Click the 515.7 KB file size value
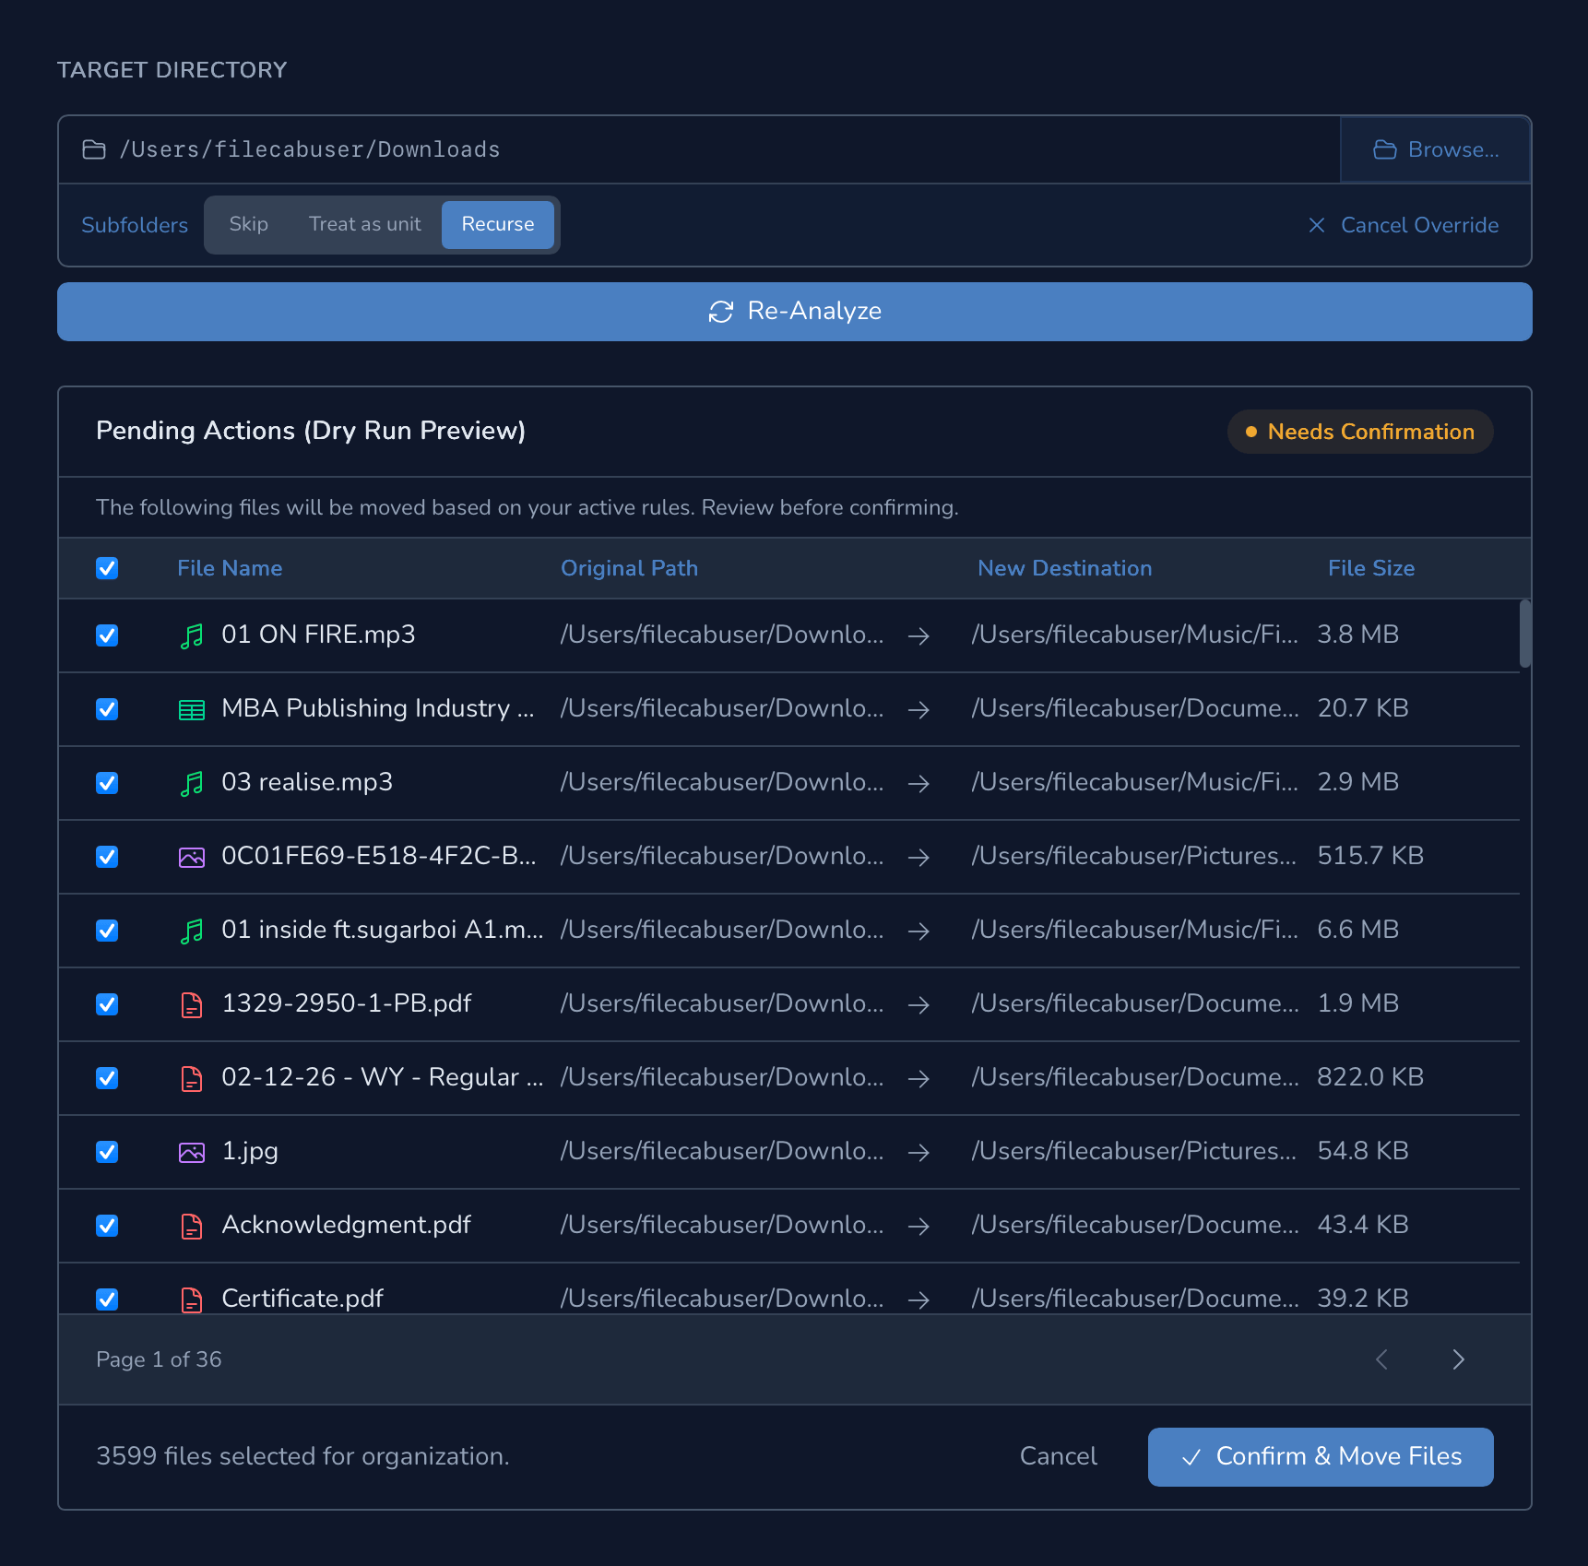1588x1566 pixels. pyautogui.click(x=1370, y=856)
